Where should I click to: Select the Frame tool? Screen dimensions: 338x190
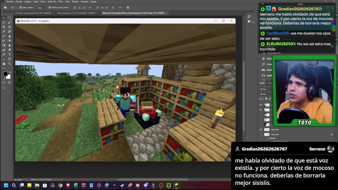click(10, 27)
